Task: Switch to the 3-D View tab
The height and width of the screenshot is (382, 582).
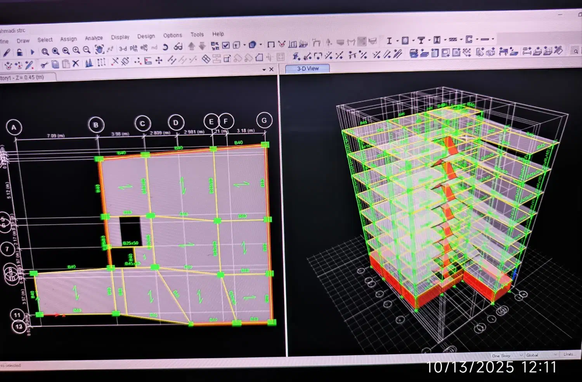Action: [x=308, y=69]
